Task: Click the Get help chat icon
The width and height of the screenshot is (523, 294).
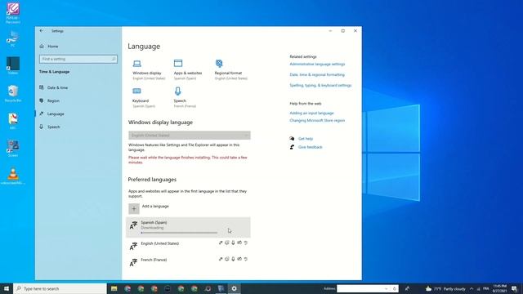Action: coord(293,138)
